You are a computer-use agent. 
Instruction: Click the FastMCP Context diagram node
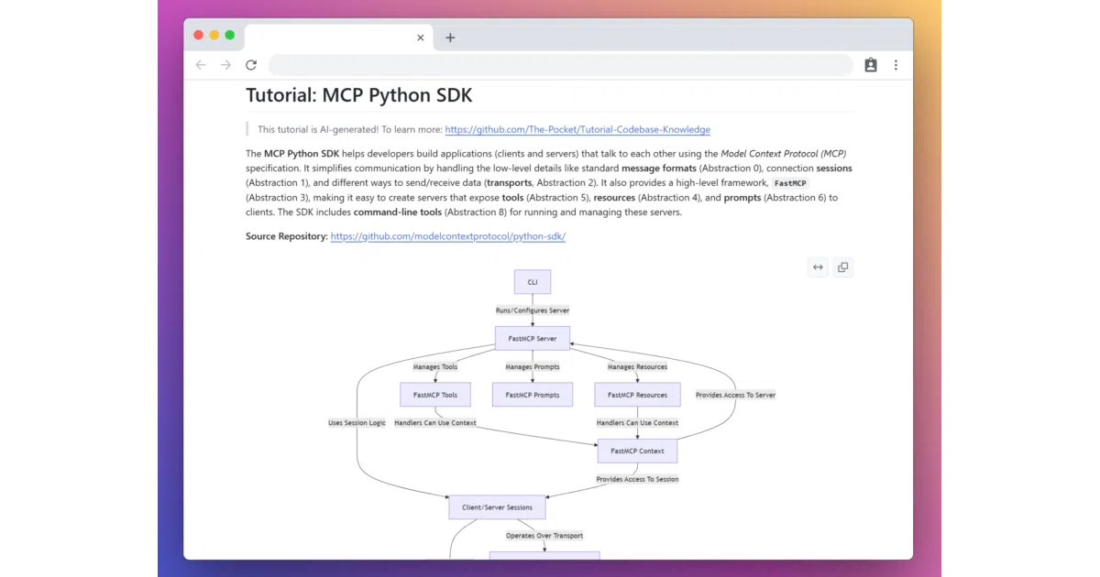coord(637,452)
